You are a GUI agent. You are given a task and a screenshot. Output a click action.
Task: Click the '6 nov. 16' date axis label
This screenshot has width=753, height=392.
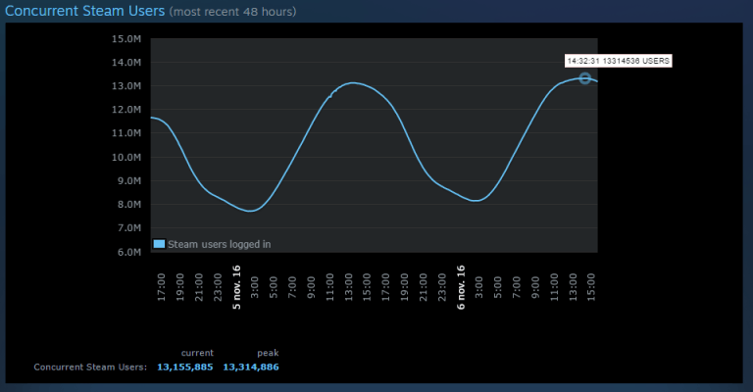[461, 287]
